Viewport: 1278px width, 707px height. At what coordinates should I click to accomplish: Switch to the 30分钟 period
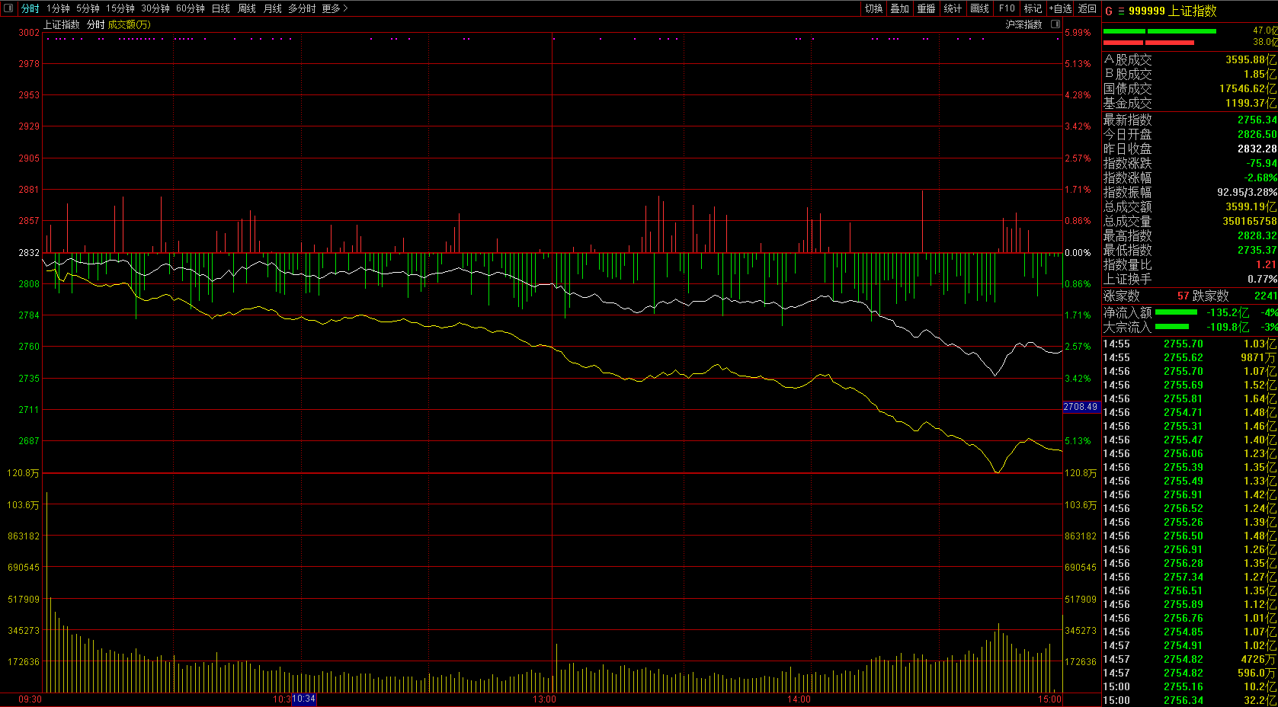click(155, 8)
